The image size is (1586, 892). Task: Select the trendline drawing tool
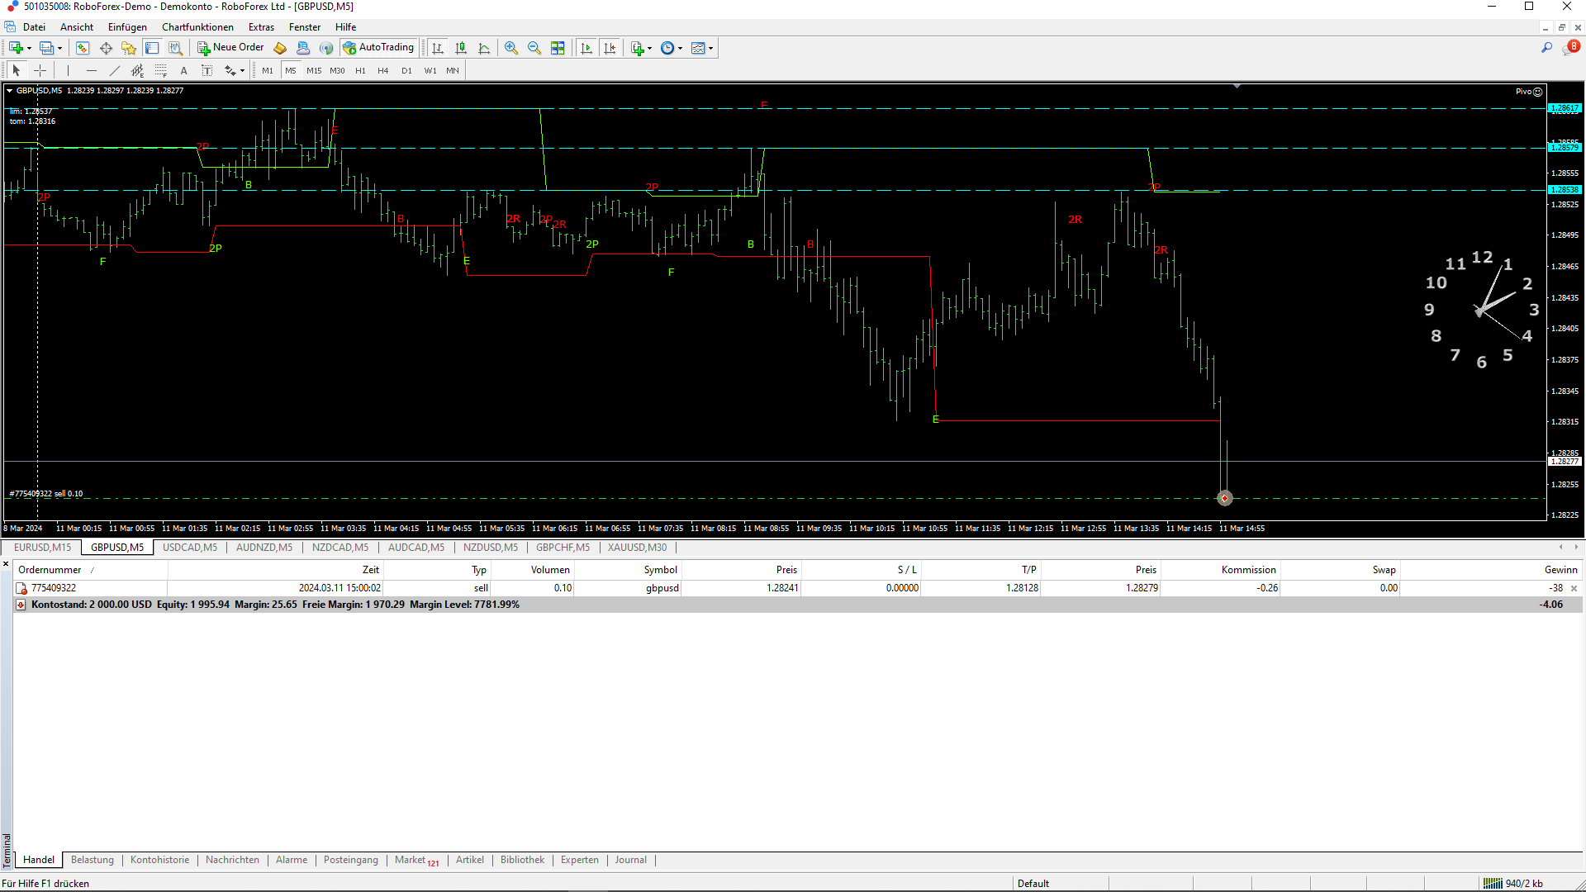[x=115, y=71]
